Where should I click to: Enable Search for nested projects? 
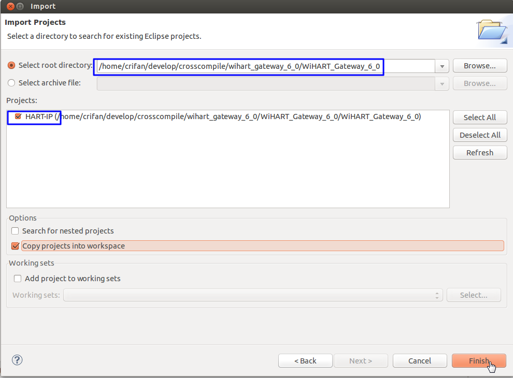(x=15, y=231)
